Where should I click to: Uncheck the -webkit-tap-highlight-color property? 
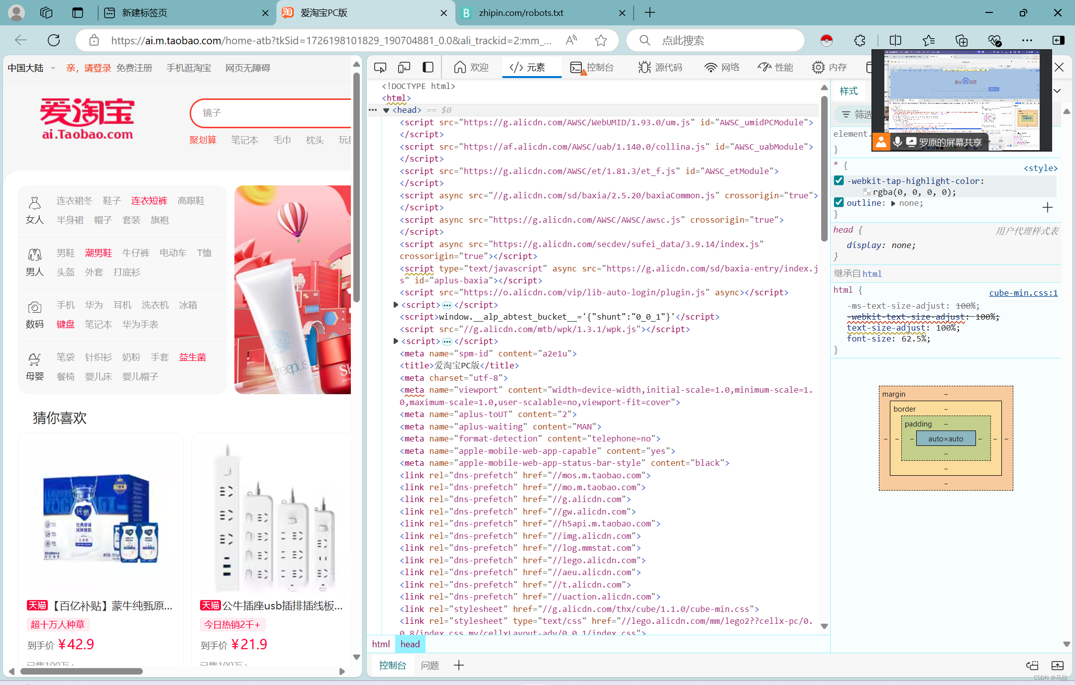839,180
